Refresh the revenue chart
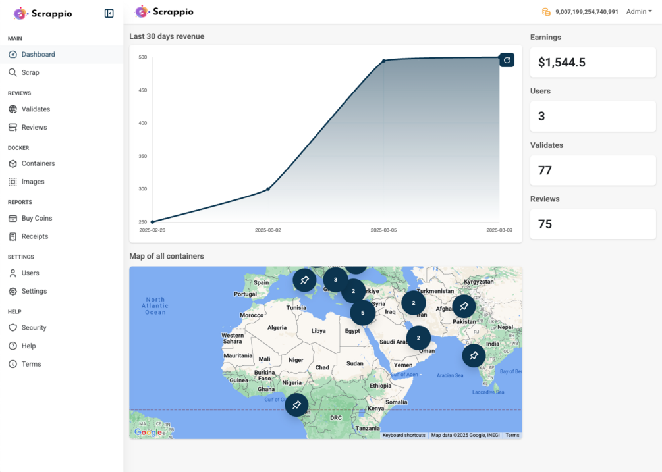Viewport: 662px width, 472px height. [x=507, y=61]
